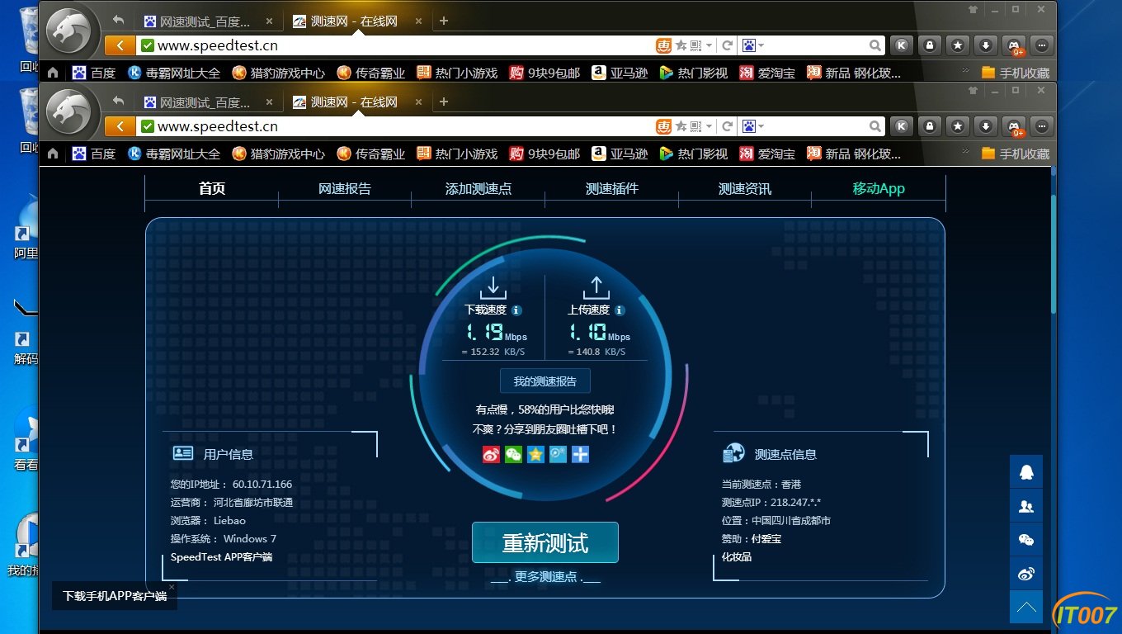Image resolution: width=1122 pixels, height=634 pixels.
Task: Click the speedtest.cn URL field in front window
Action: [396, 126]
